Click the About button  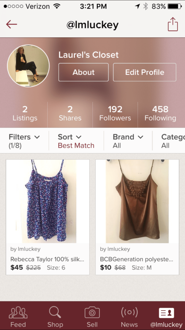(x=83, y=72)
